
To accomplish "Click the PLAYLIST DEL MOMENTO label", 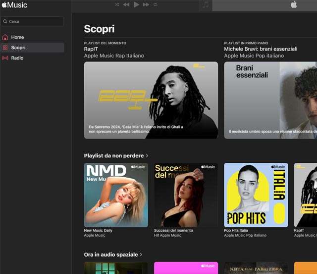I will click(105, 43).
